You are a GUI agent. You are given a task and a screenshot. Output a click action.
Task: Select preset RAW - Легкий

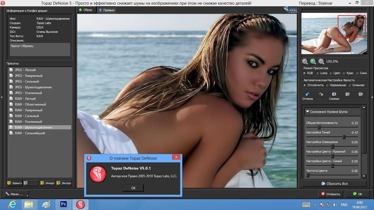tap(39, 99)
